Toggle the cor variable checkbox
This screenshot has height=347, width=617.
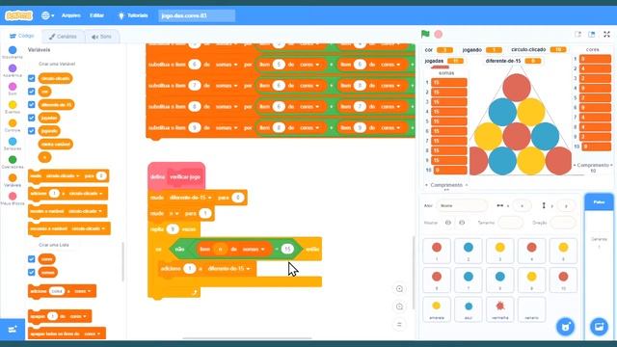pyautogui.click(x=32, y=92)
